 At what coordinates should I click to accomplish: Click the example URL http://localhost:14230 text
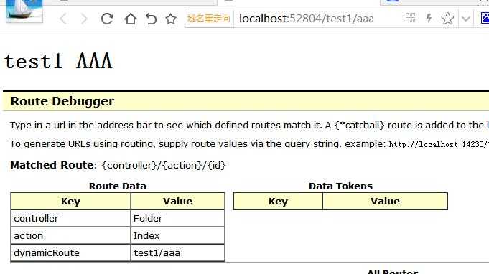439,144
